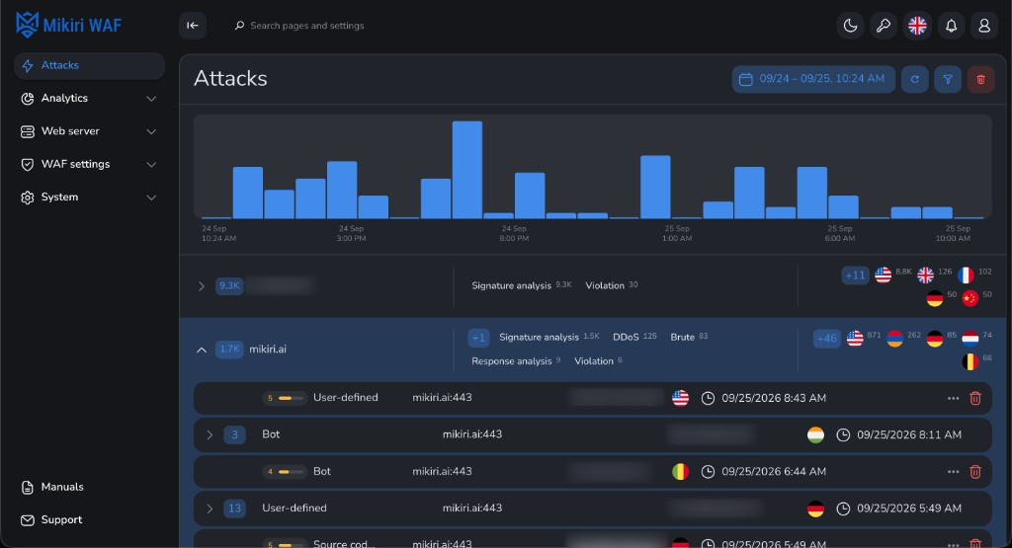Collapse the sidebar with the arrow button
This screenshot has width=1012, height=548.
pos(193,25)
